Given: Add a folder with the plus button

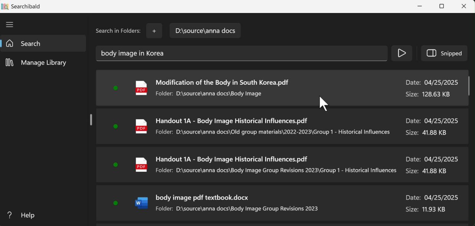Looking at the screenshot, I should pyautogui.click(x=154, y=30).
